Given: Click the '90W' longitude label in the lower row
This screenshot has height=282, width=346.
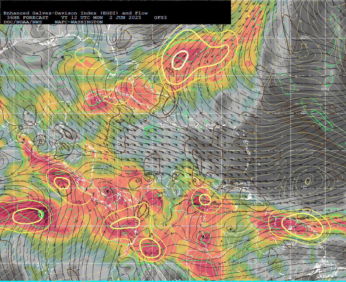Looking at the screenshot, I should tap(48, 240).
